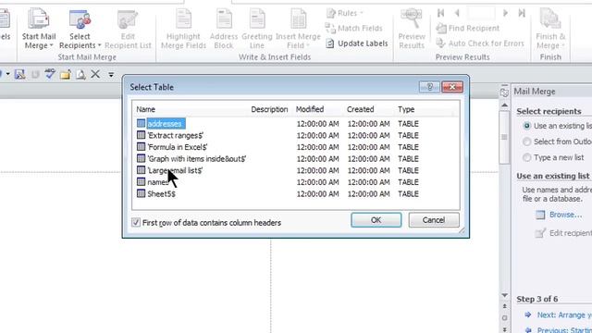Open the Select Recipients dropdown
This screenshot has height=333, width=592.
click(x=80, y=29)
